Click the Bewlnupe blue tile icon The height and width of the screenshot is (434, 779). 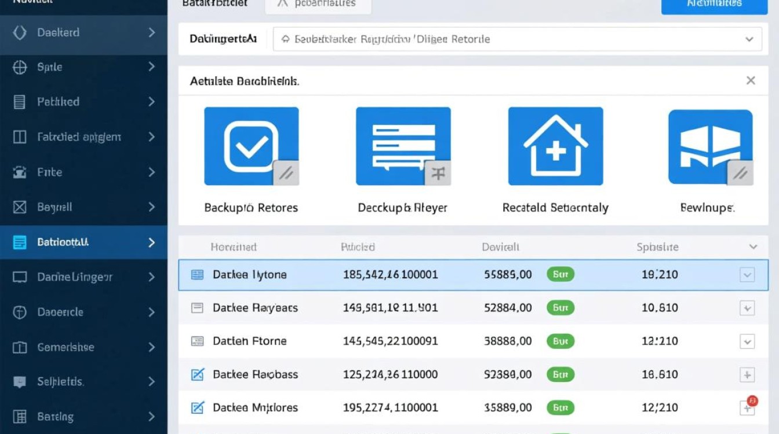click(710, 147)
